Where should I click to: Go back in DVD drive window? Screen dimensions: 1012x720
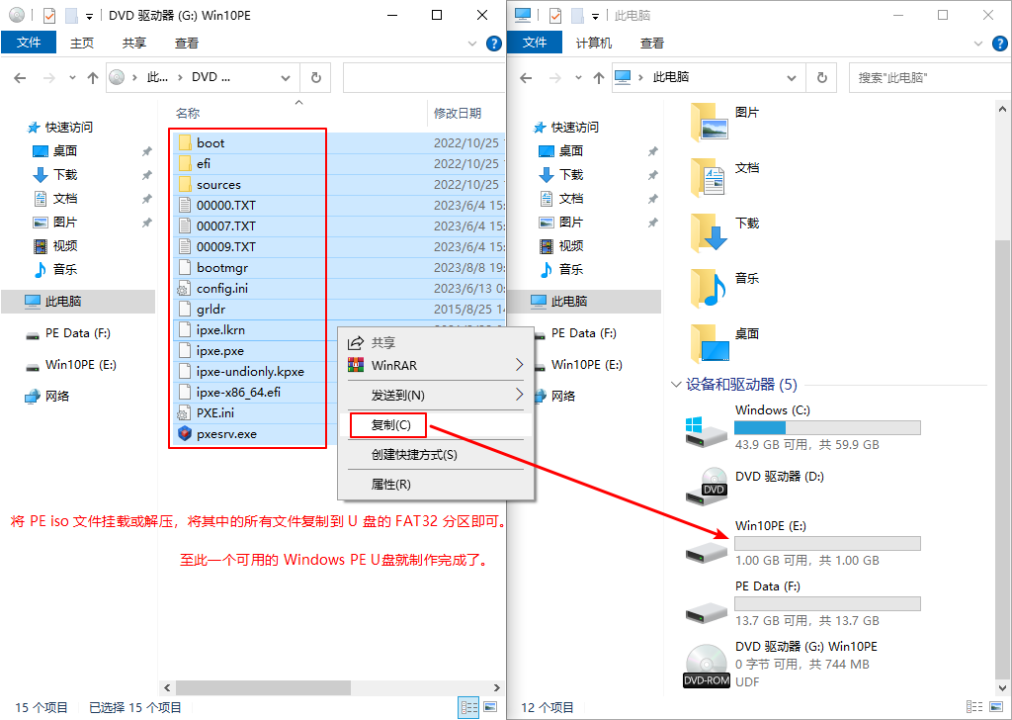pyautogui.click(x=20, y=78)
